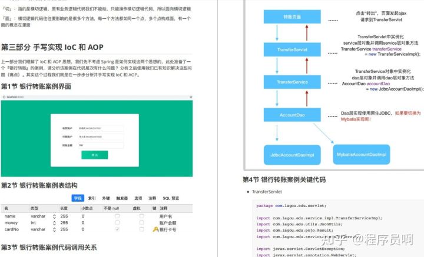The height and width of the screenshot is (257, 424).
Task: Click the red note 如果要切换为 Mybatis实现呢
Action: click(381, 116)
